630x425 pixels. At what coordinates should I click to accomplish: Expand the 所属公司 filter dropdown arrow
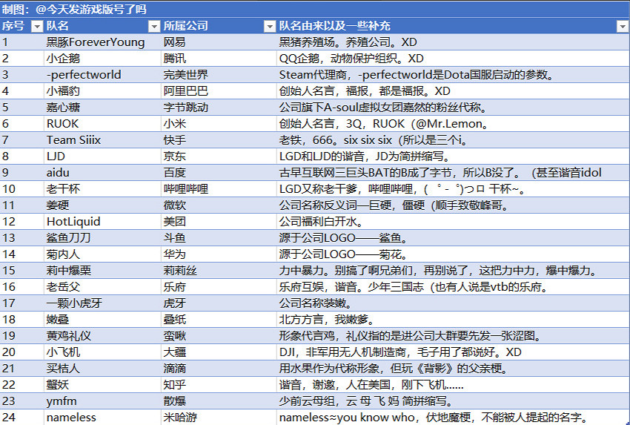pos(271,26)
